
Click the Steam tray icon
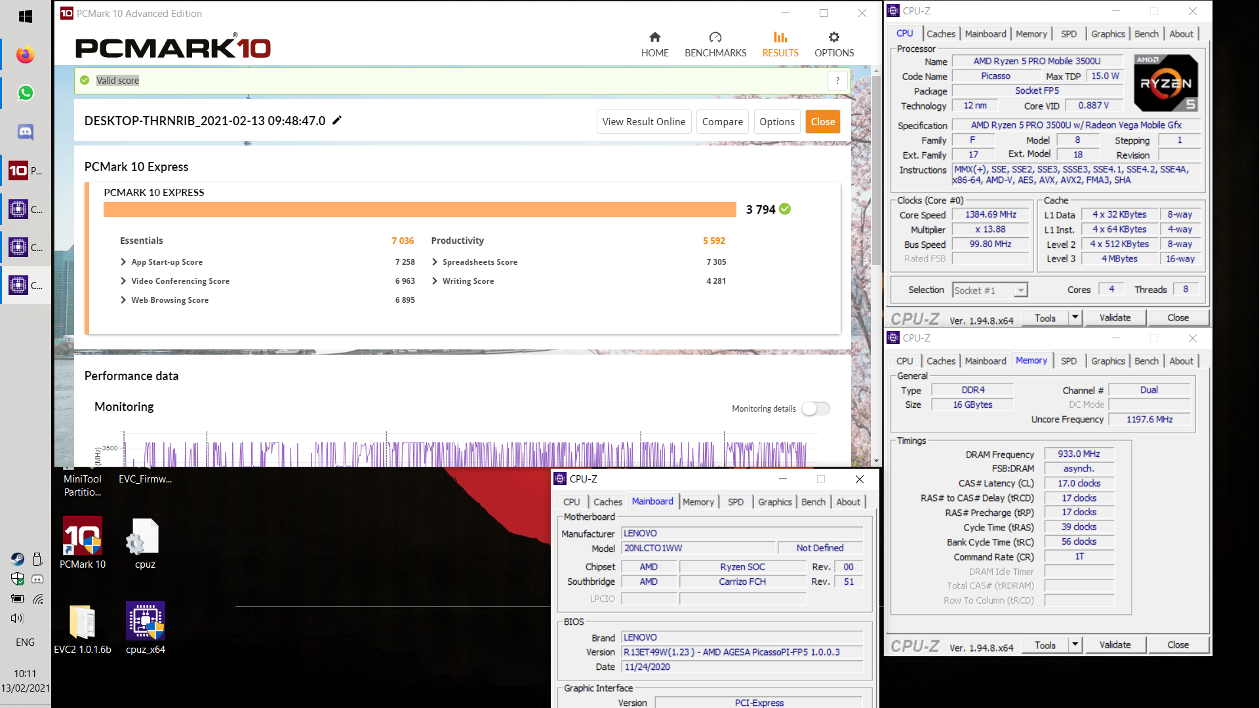tap(17, 559)
